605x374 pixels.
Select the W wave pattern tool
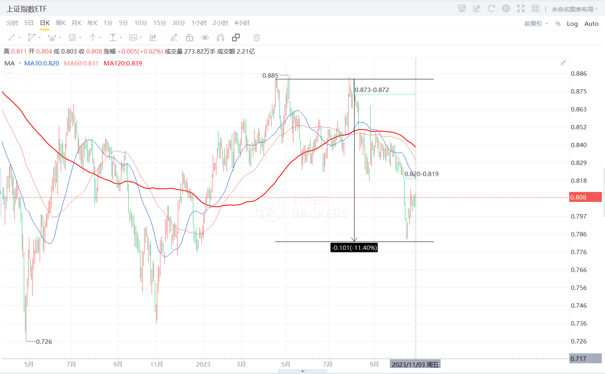(52, 38)
